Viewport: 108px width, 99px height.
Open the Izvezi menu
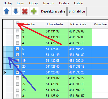pos(20,3)
